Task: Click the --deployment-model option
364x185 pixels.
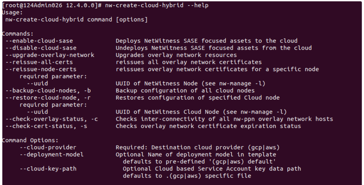Action: click(x=52, y=154)
